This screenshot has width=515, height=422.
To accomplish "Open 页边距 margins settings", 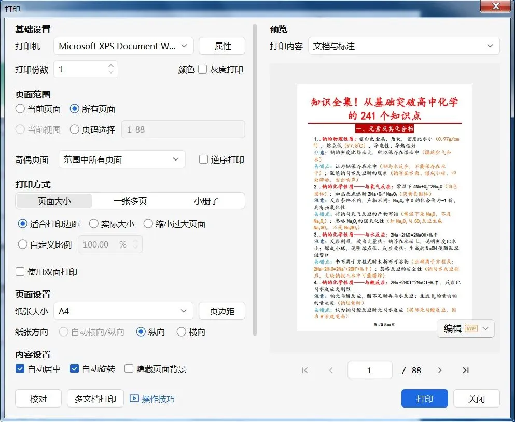I will click(222, 311).
